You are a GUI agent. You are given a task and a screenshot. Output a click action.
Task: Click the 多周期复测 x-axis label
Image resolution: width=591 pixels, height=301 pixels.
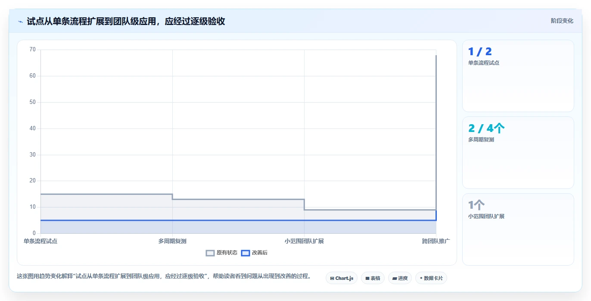click(172, 241)
